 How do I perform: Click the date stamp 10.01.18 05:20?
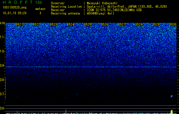(15, 13)
